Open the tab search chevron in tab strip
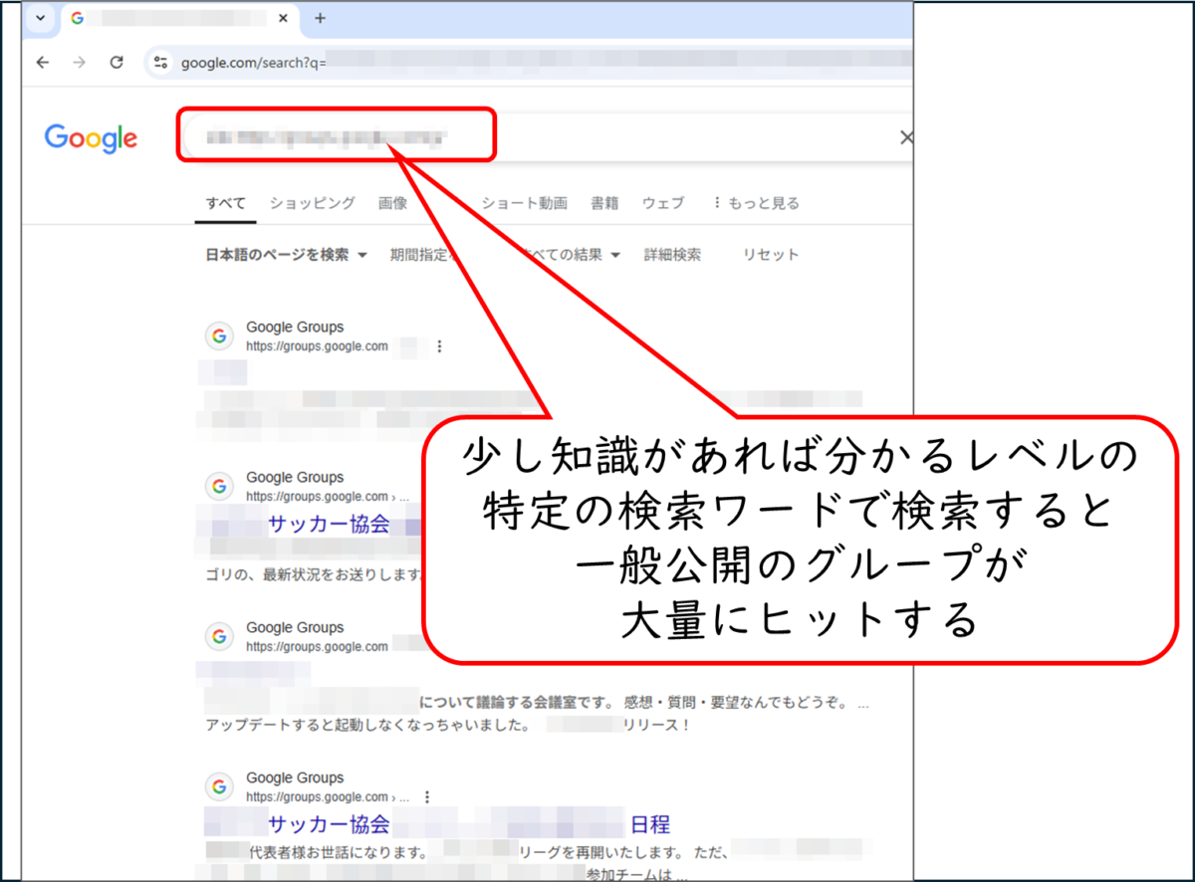This screenshot has width=1195, height=882. coord(40,19)
